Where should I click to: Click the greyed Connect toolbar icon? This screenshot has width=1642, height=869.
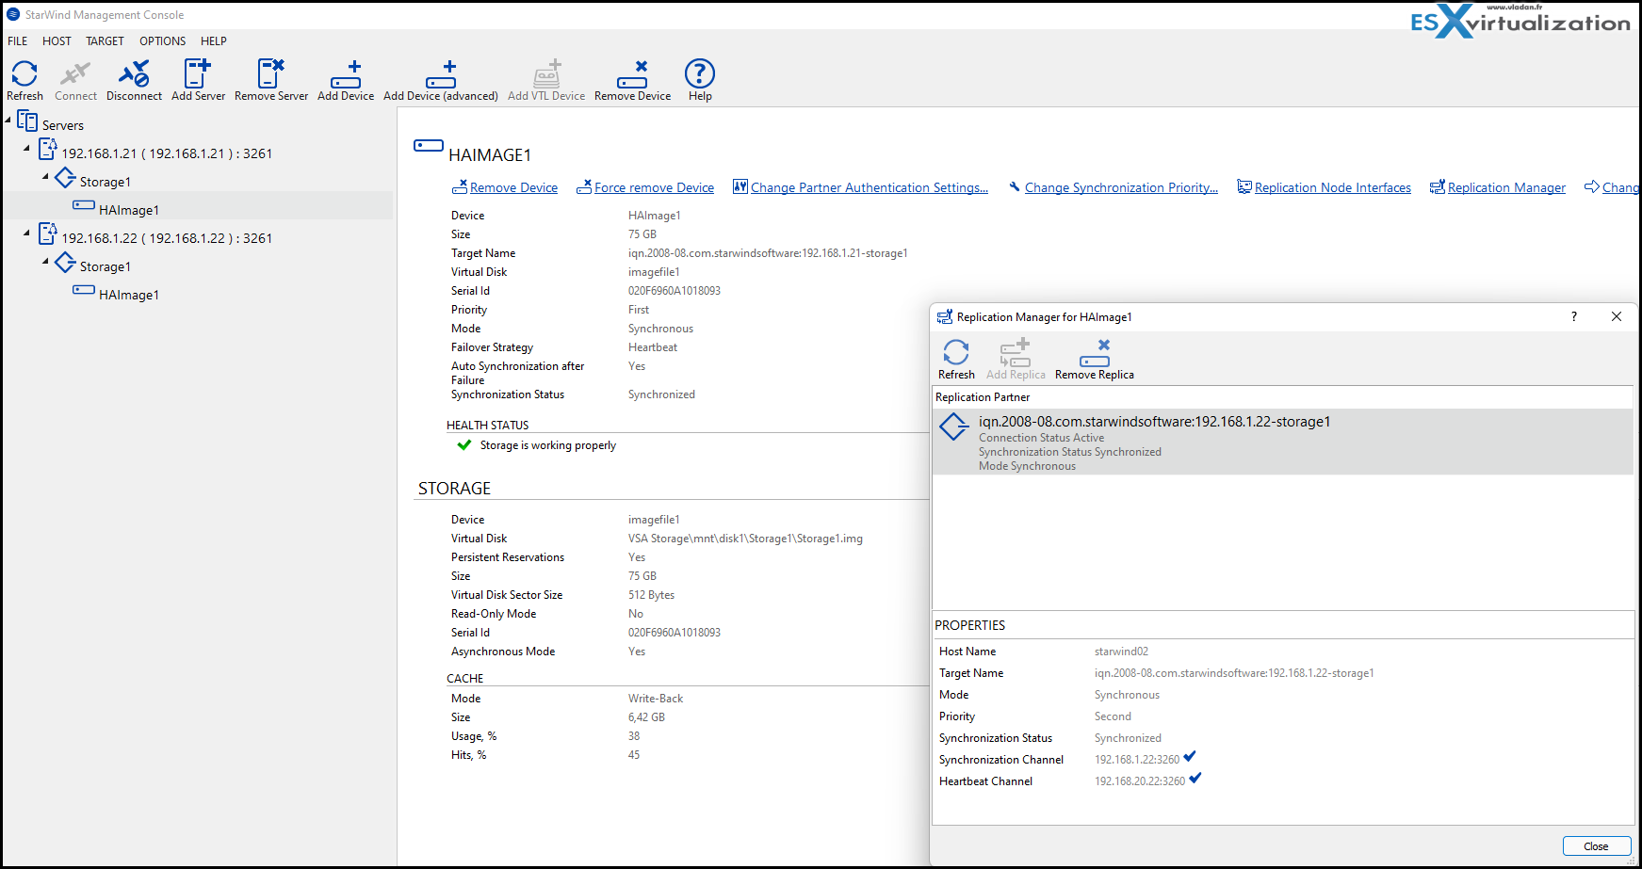[x=75, y=73]
